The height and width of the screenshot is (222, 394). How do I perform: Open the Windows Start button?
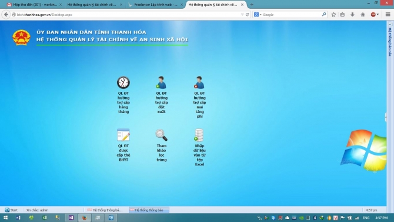[x=5, y=218]
